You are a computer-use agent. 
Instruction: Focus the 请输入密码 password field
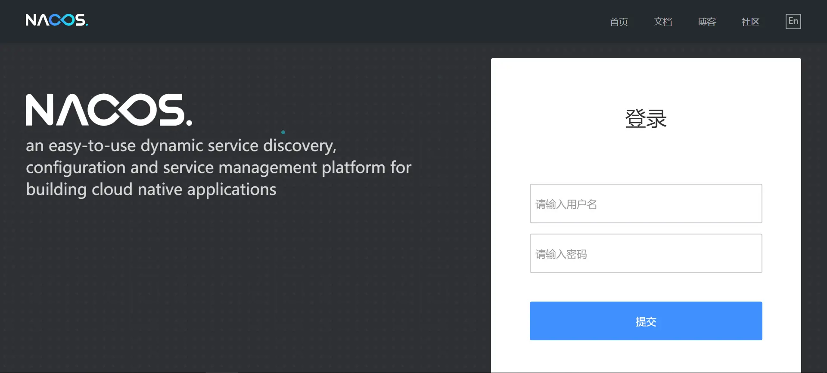click(x=646, y=253)
